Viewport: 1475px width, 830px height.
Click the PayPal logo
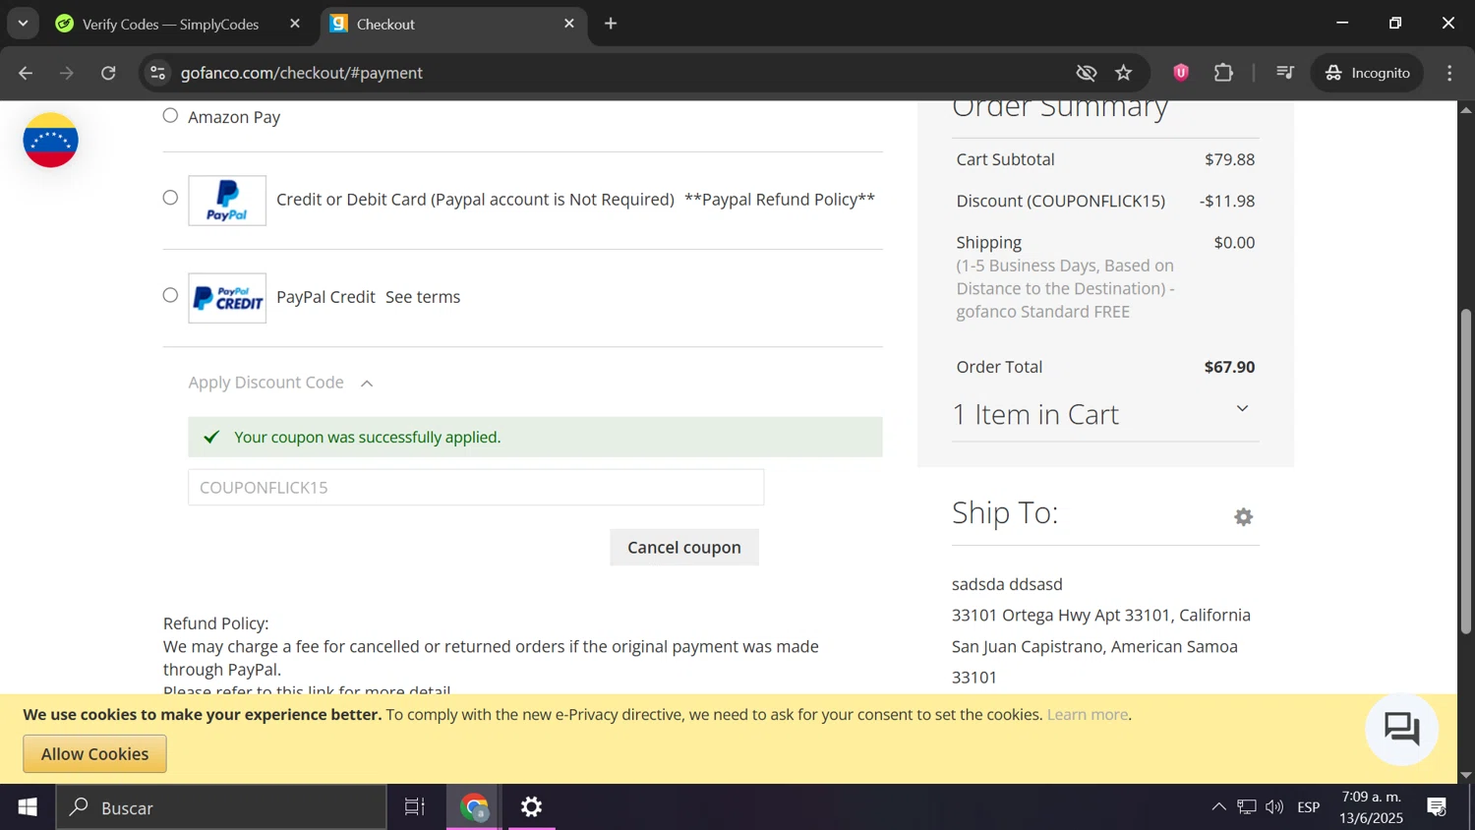[x=227, y=201]
